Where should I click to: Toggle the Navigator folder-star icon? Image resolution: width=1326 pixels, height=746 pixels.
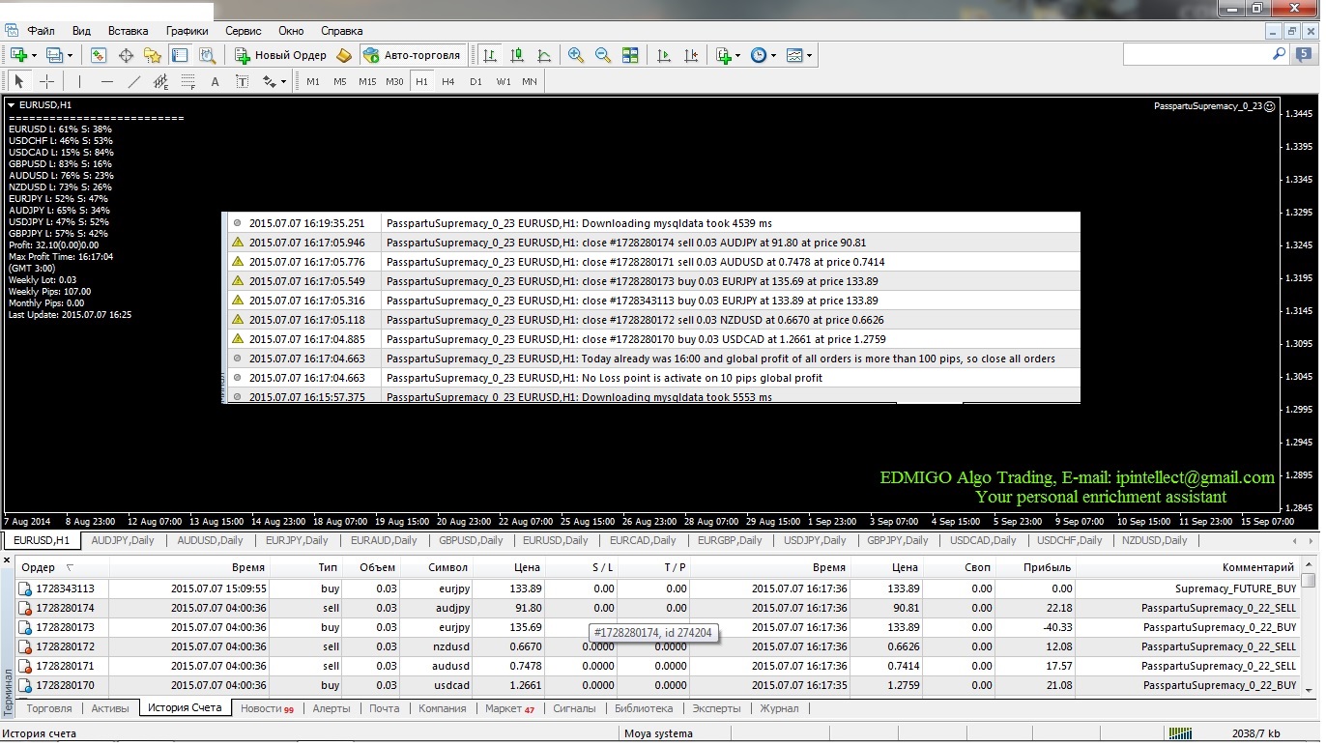pos(152,55)
